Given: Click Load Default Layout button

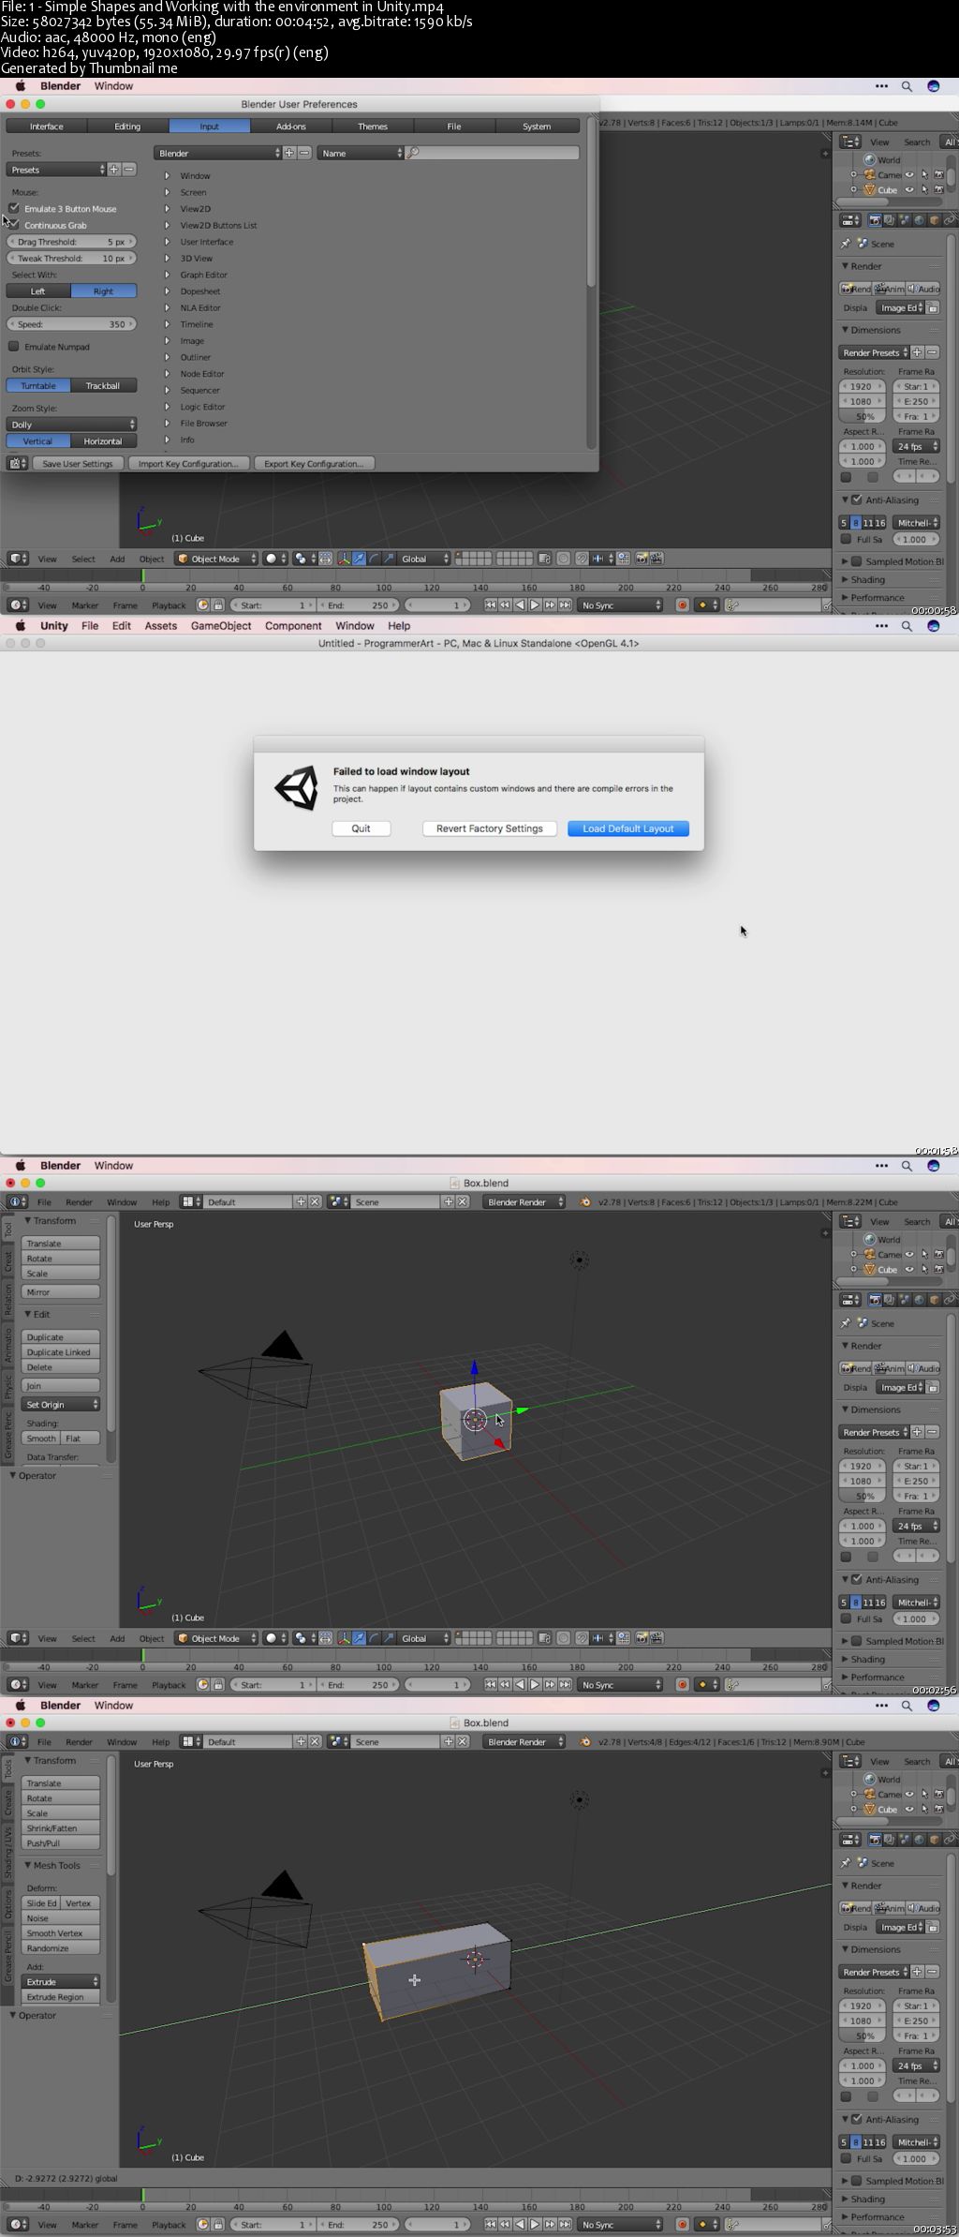Looking at the screenshot, I should point(628,828).
